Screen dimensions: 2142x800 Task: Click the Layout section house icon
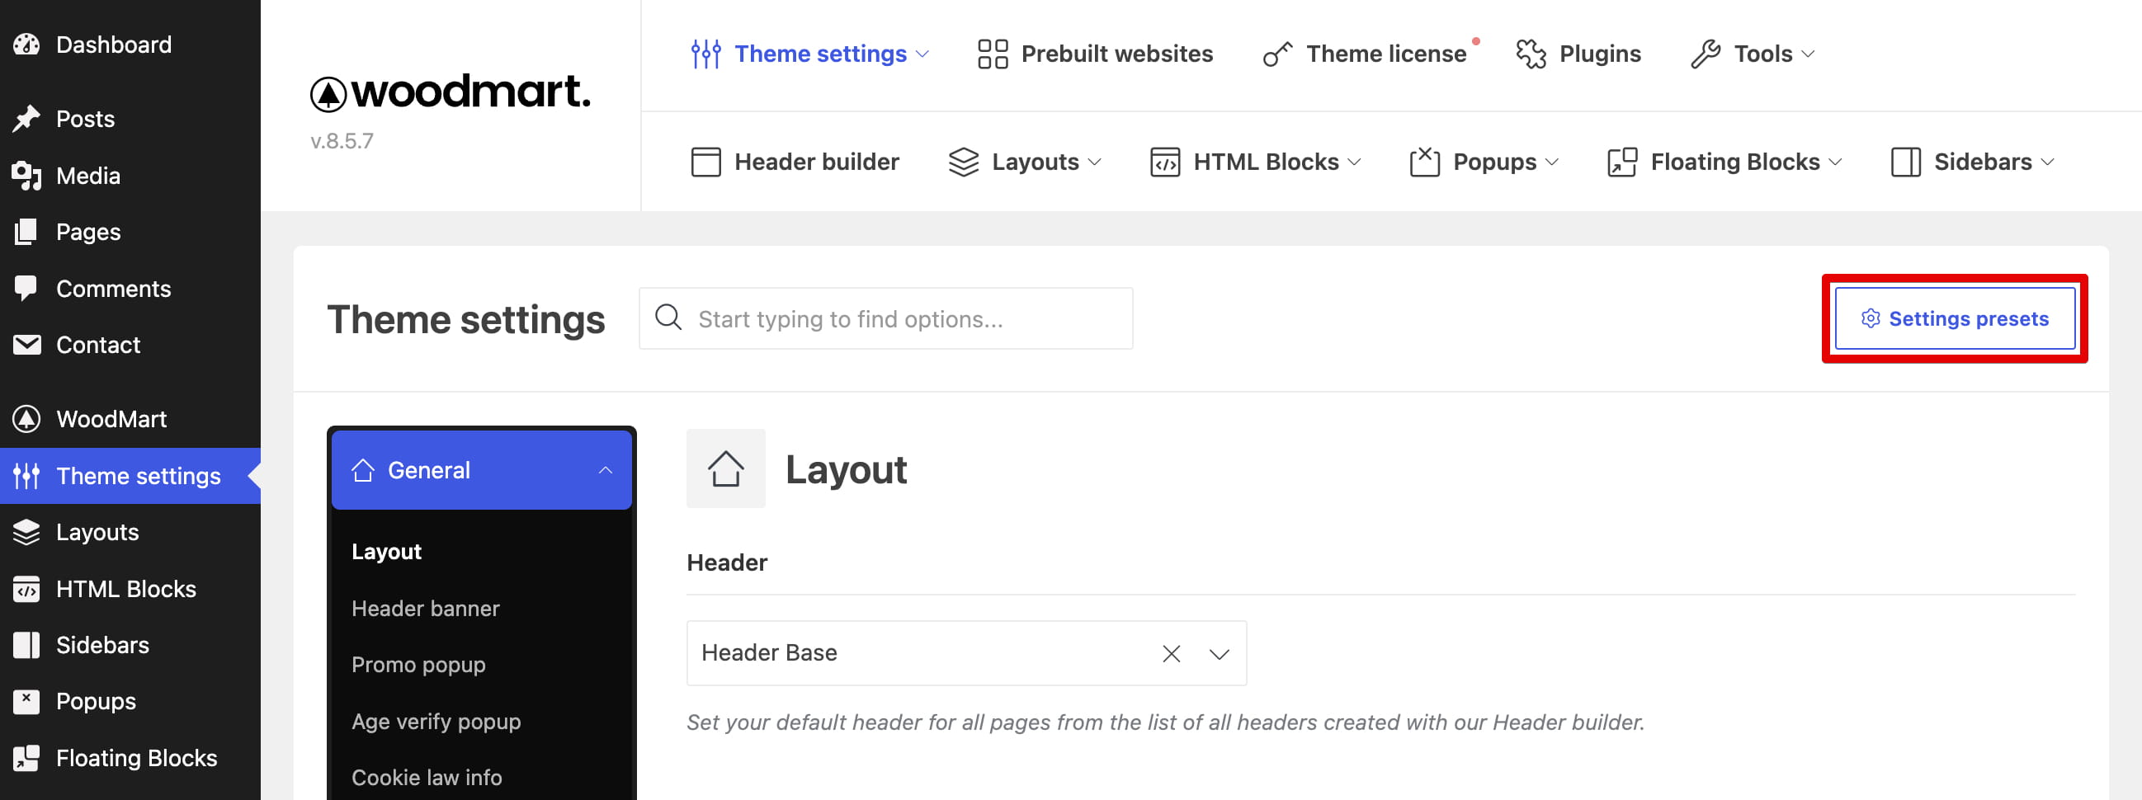click(726, 468)
